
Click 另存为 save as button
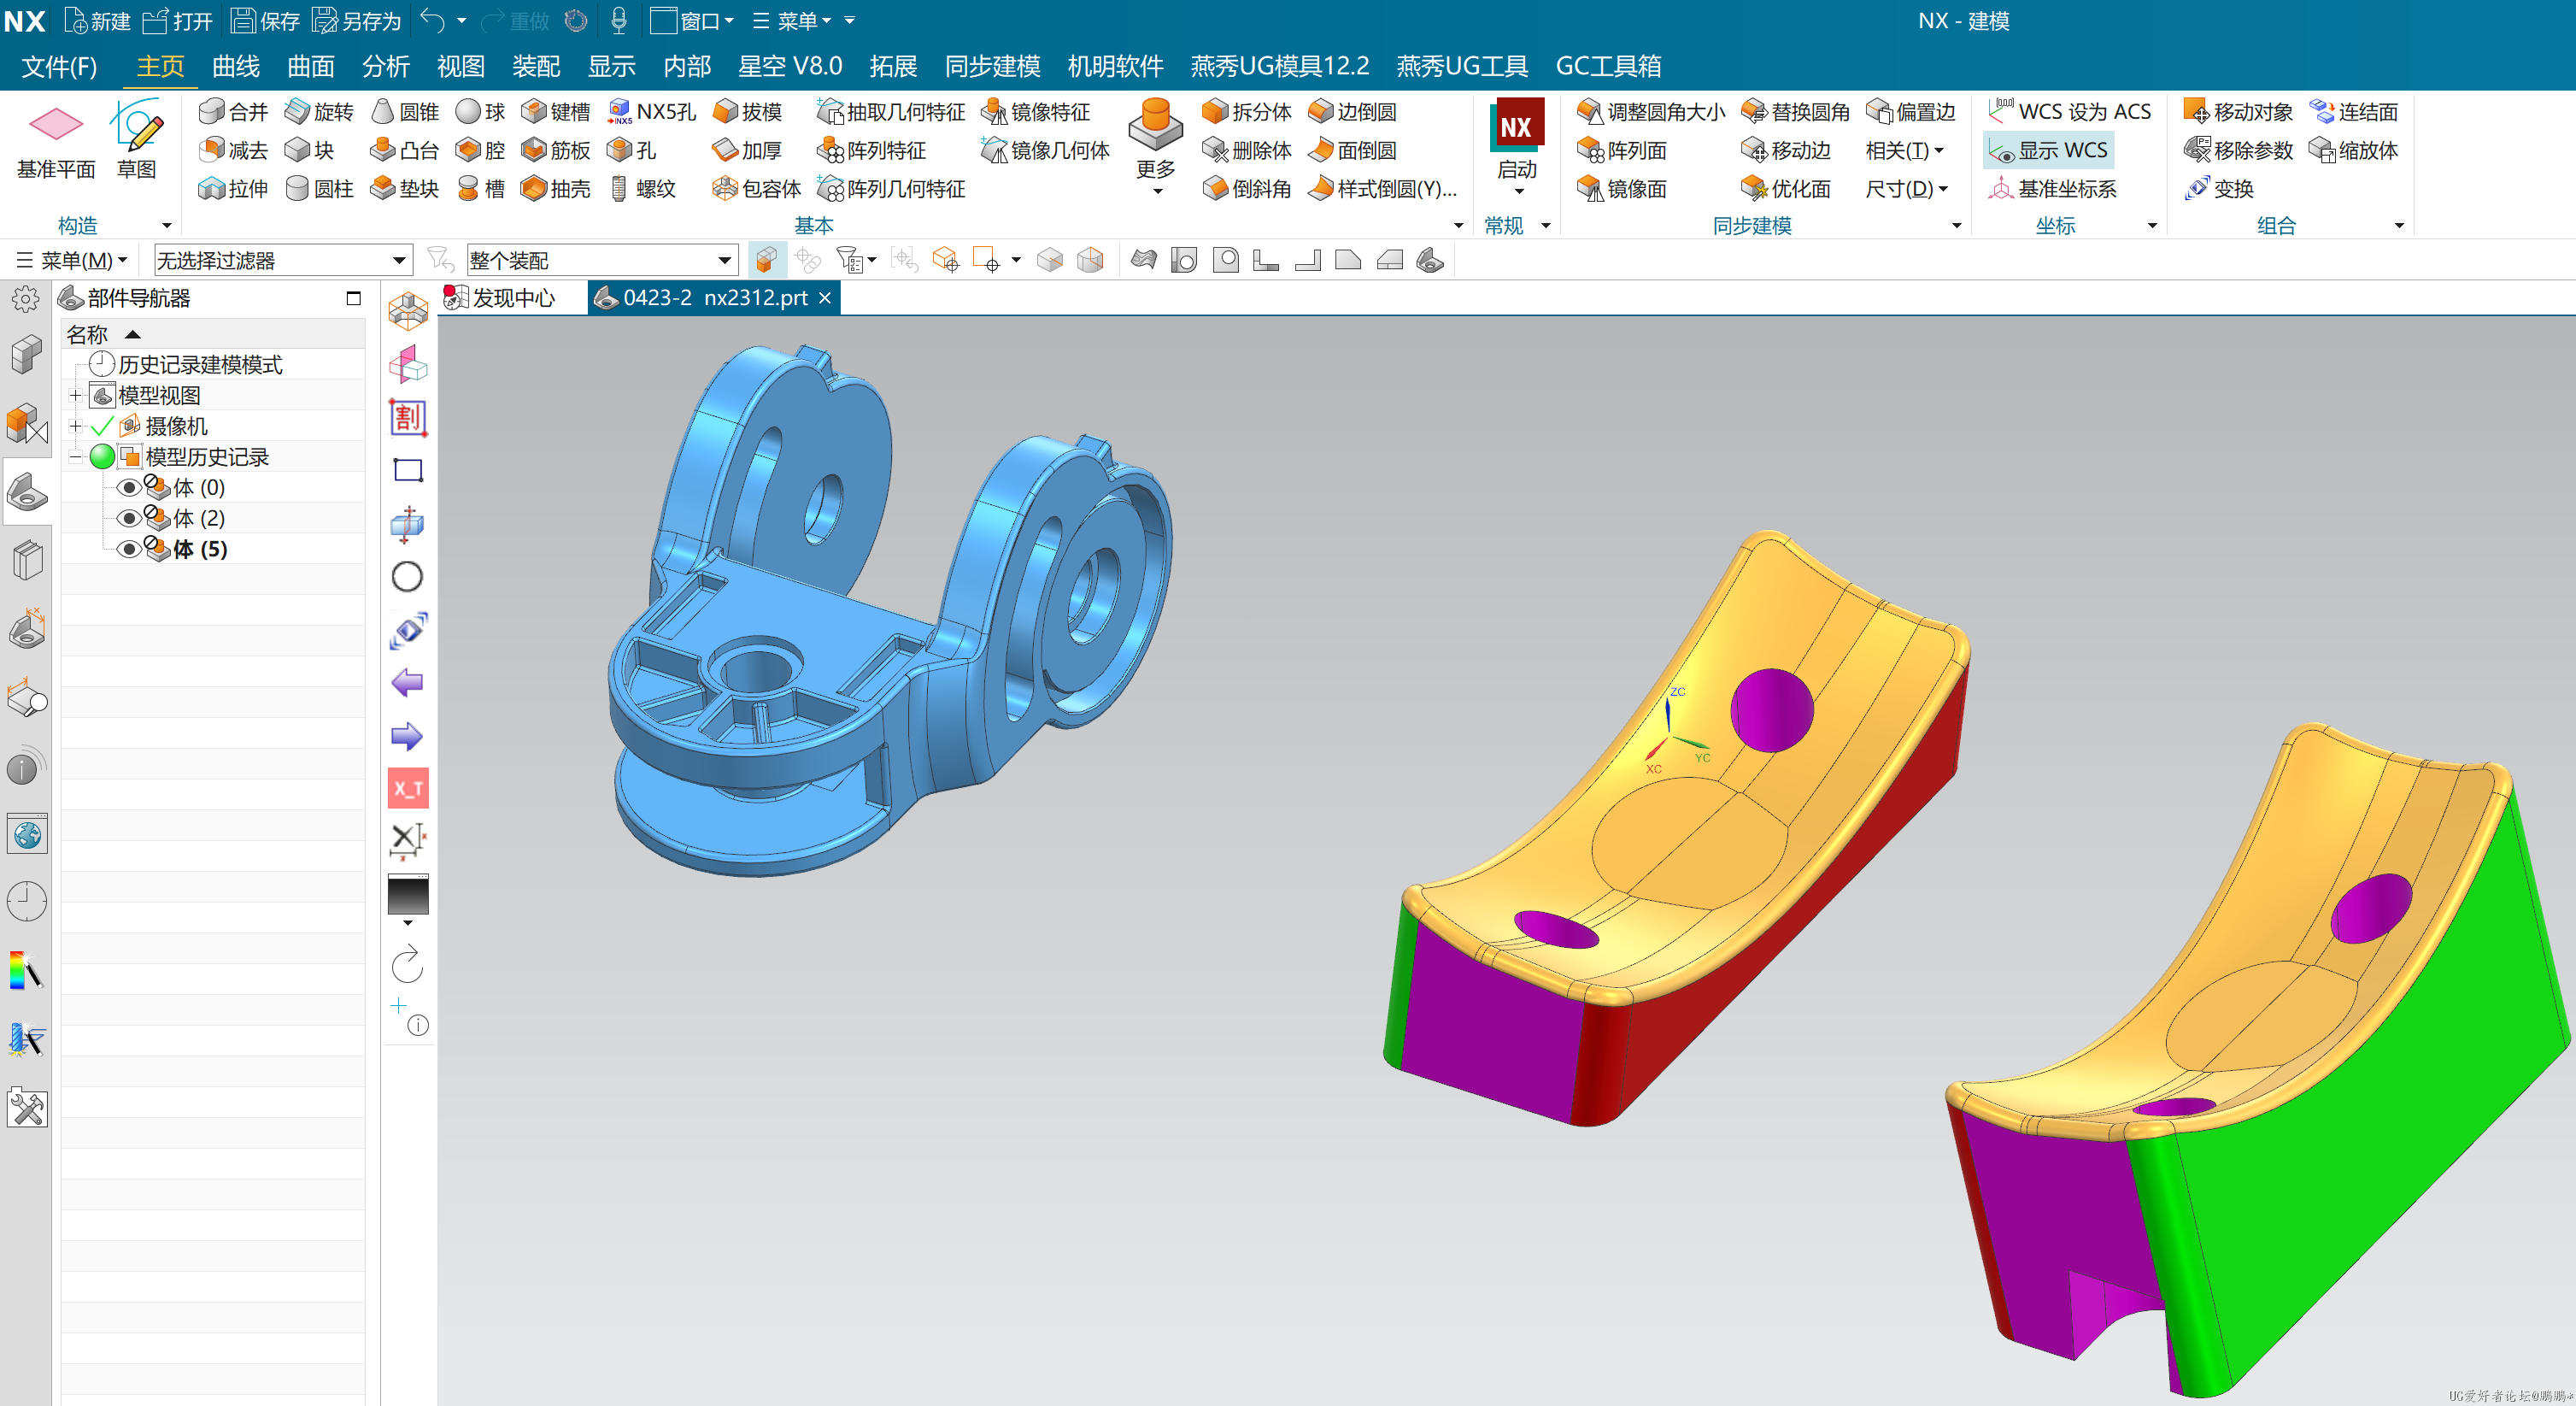(356, 20)
